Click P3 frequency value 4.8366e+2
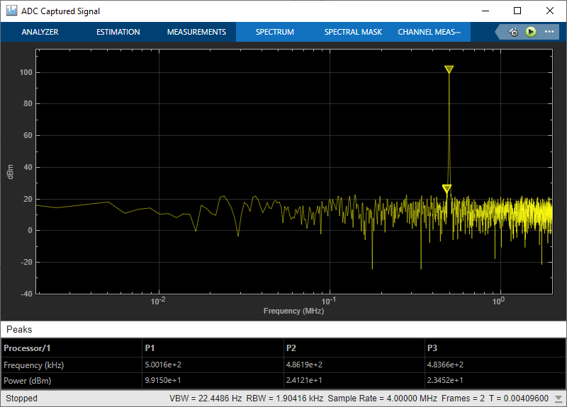 [445, 365]
